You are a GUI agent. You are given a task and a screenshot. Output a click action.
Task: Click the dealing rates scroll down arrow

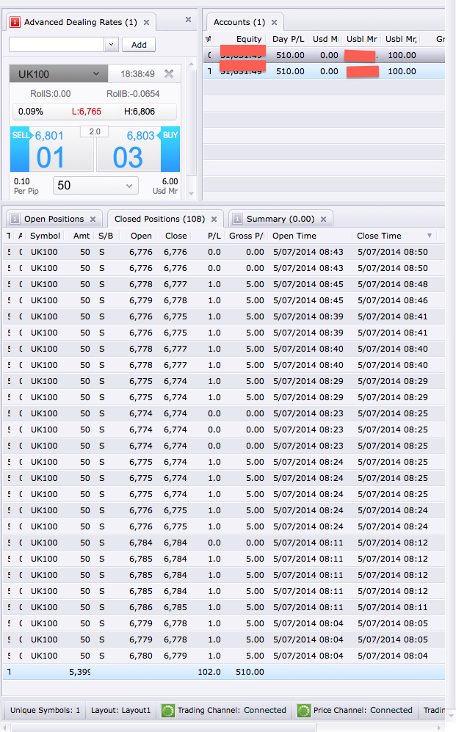coord(191,193)
